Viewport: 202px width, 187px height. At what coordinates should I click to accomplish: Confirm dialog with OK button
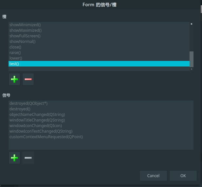pyautogui.click(x=183, y=176)
